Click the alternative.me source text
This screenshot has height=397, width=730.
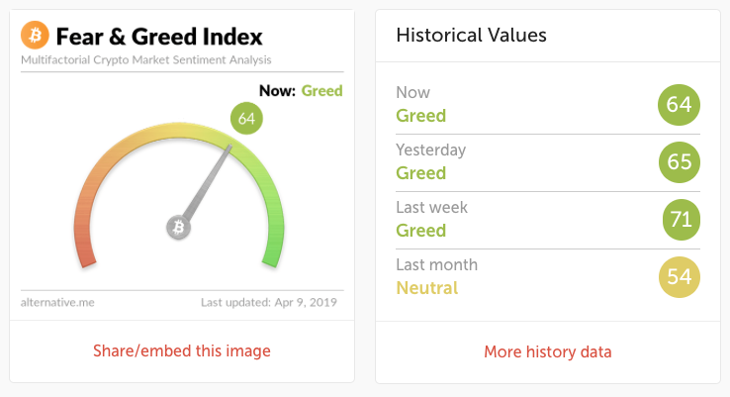point(57,302)
